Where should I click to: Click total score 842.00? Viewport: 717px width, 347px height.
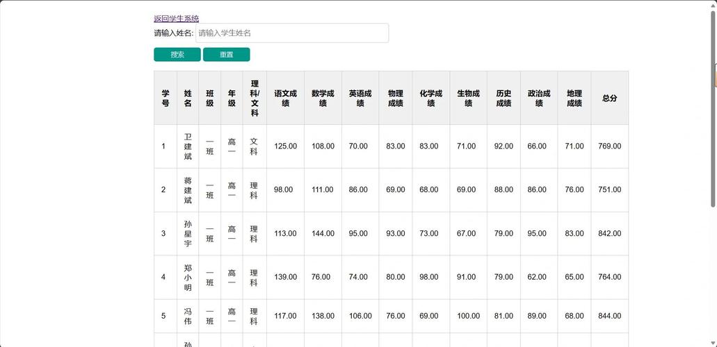click(609, 234)
